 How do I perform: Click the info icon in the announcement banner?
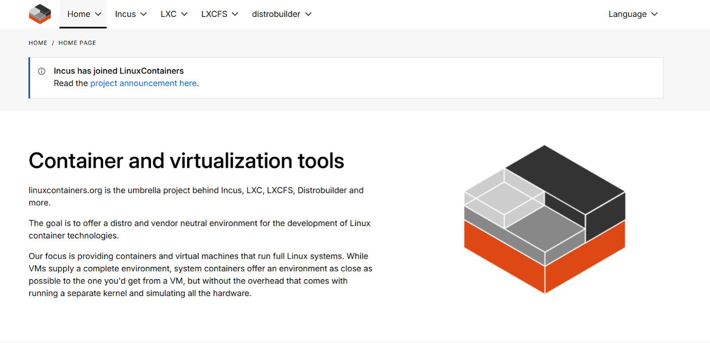click(x=42, y=71)
